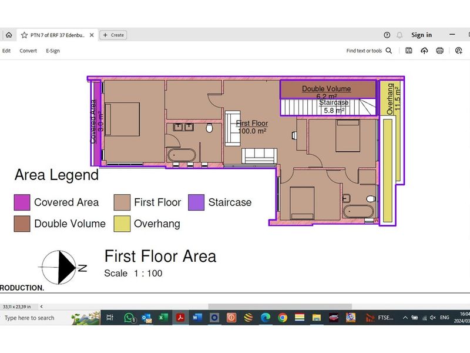Show hidden system tray icons chevron
This screenshot has width=470, height=353.
point(405,318)
